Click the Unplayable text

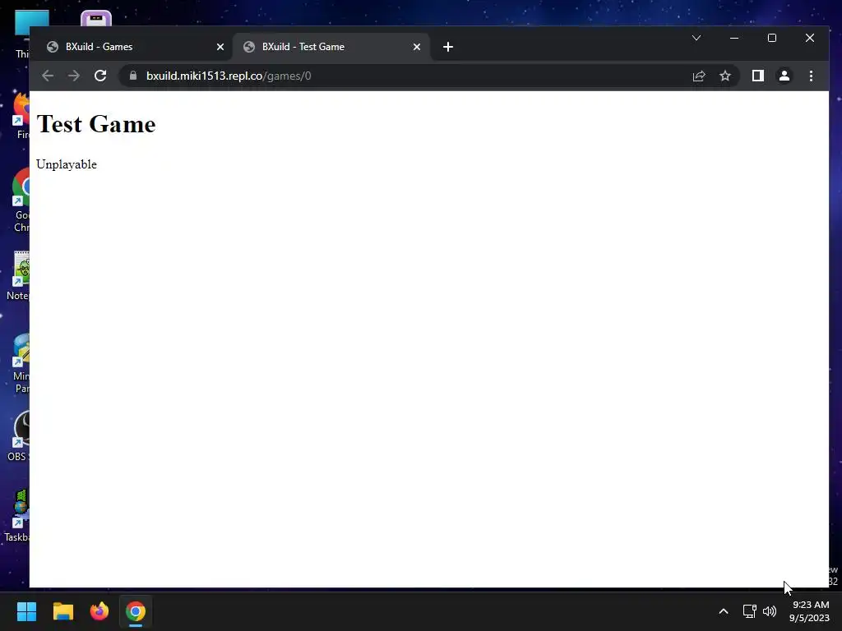click(x=67, y=164)
